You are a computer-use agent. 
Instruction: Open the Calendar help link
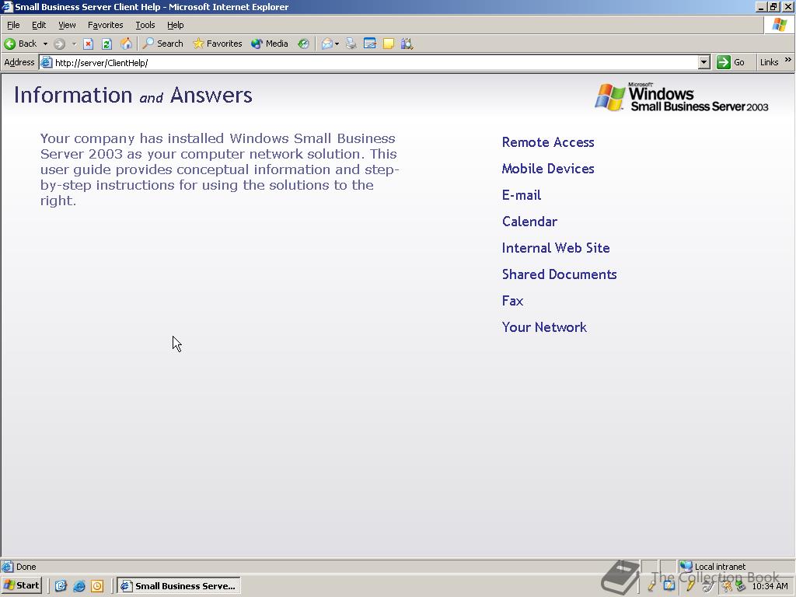tap(529, 222)
